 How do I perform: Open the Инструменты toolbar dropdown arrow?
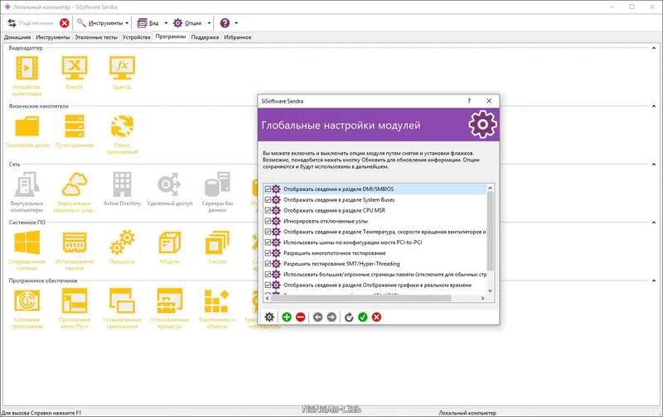[x=127, y=23]
